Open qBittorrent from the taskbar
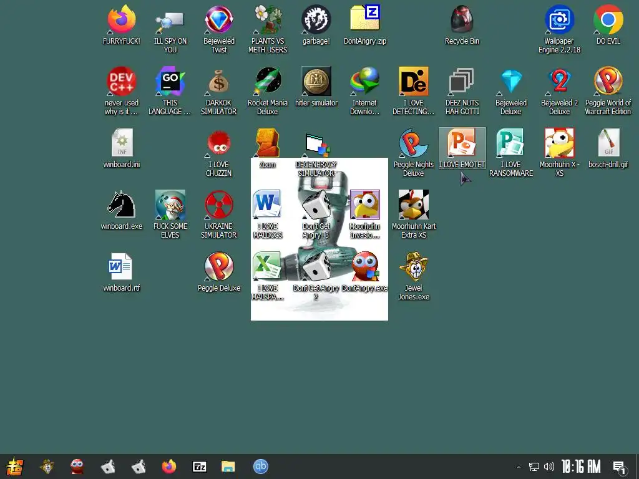 coord(261,467)
